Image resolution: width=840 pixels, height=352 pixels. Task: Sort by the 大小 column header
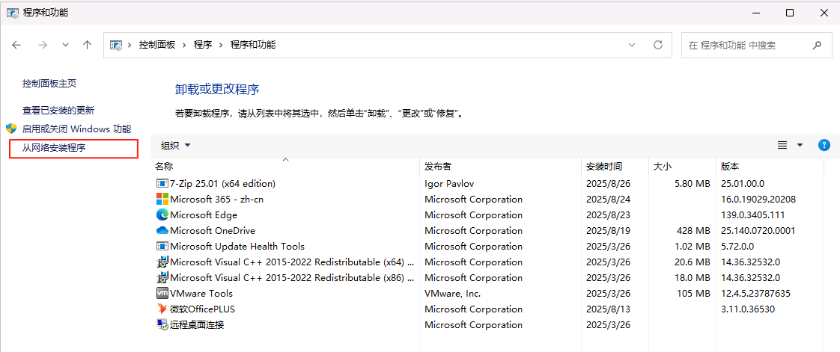click(x=682, y=167)
